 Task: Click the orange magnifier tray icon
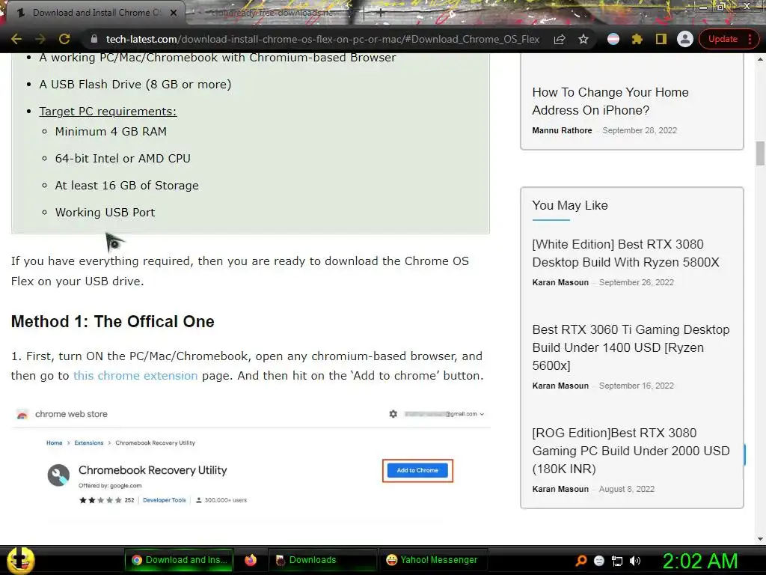(581, 561)
